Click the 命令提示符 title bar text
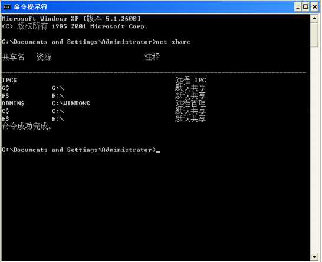Screen dimensions: 322x262 tap(31, 7)
